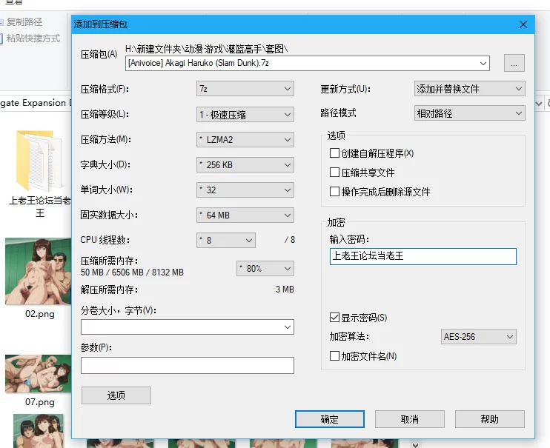Open the 压缩方法 LZMA2 dropdown
550x448 pixels.
245,139
